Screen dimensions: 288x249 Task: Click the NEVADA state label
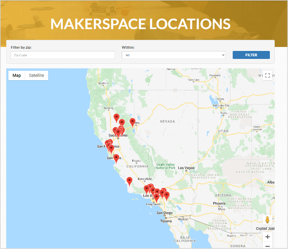tap(168, 121)
